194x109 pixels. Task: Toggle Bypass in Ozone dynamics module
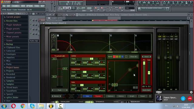[x=98, y=96]
